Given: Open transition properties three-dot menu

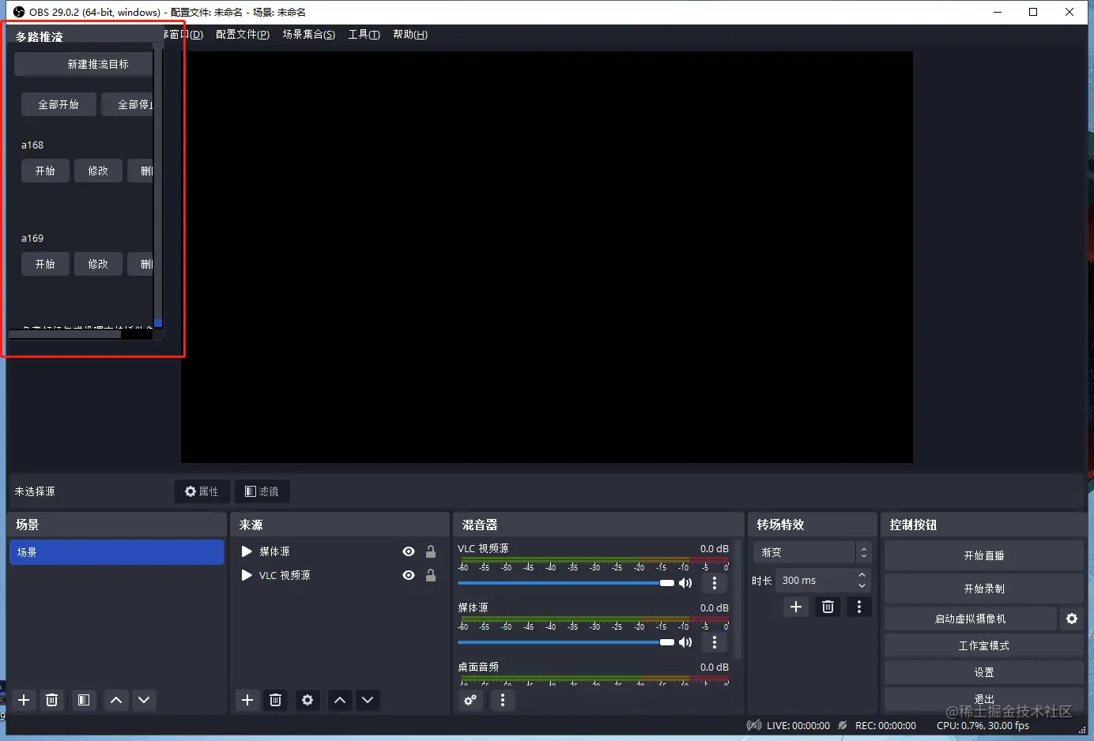Looking at the screenshot, I should (x=859, y=607).
